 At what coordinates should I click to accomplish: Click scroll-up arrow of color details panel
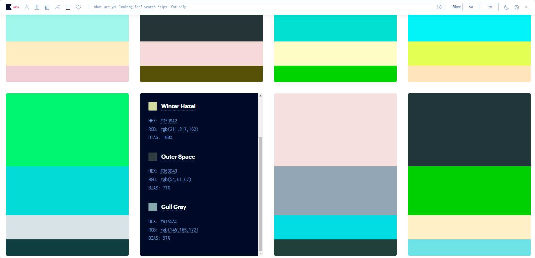pyautogui.click(x=260, y=96)
